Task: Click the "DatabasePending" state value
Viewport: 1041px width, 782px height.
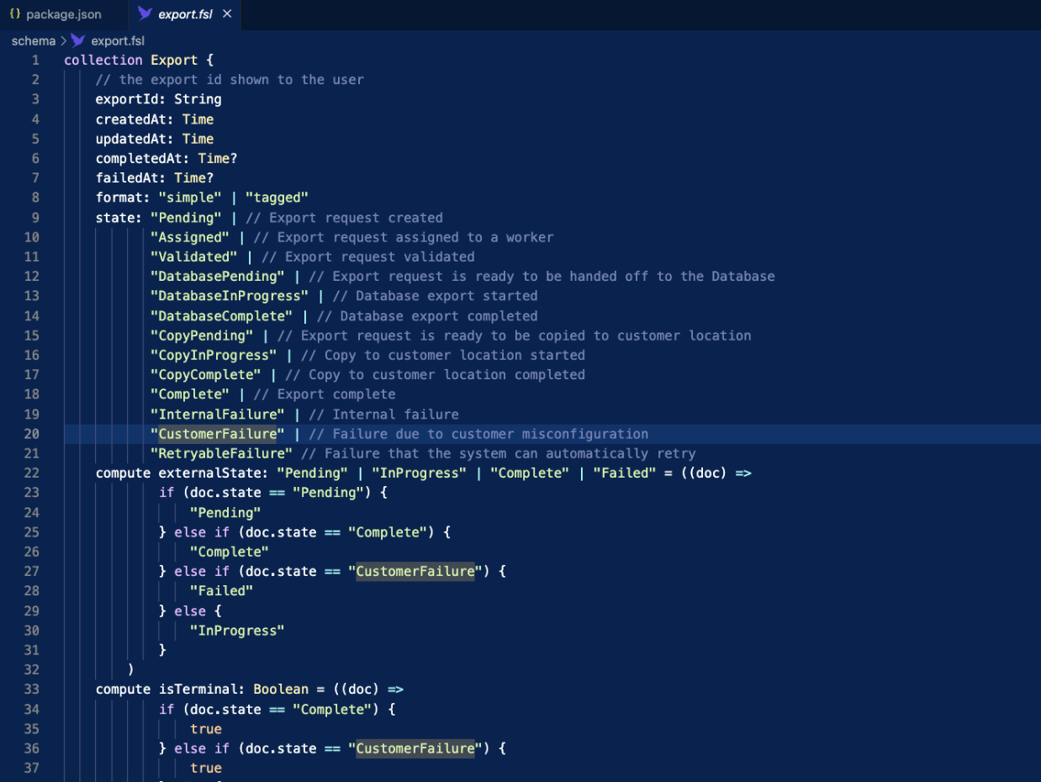Action: point(218,276)
